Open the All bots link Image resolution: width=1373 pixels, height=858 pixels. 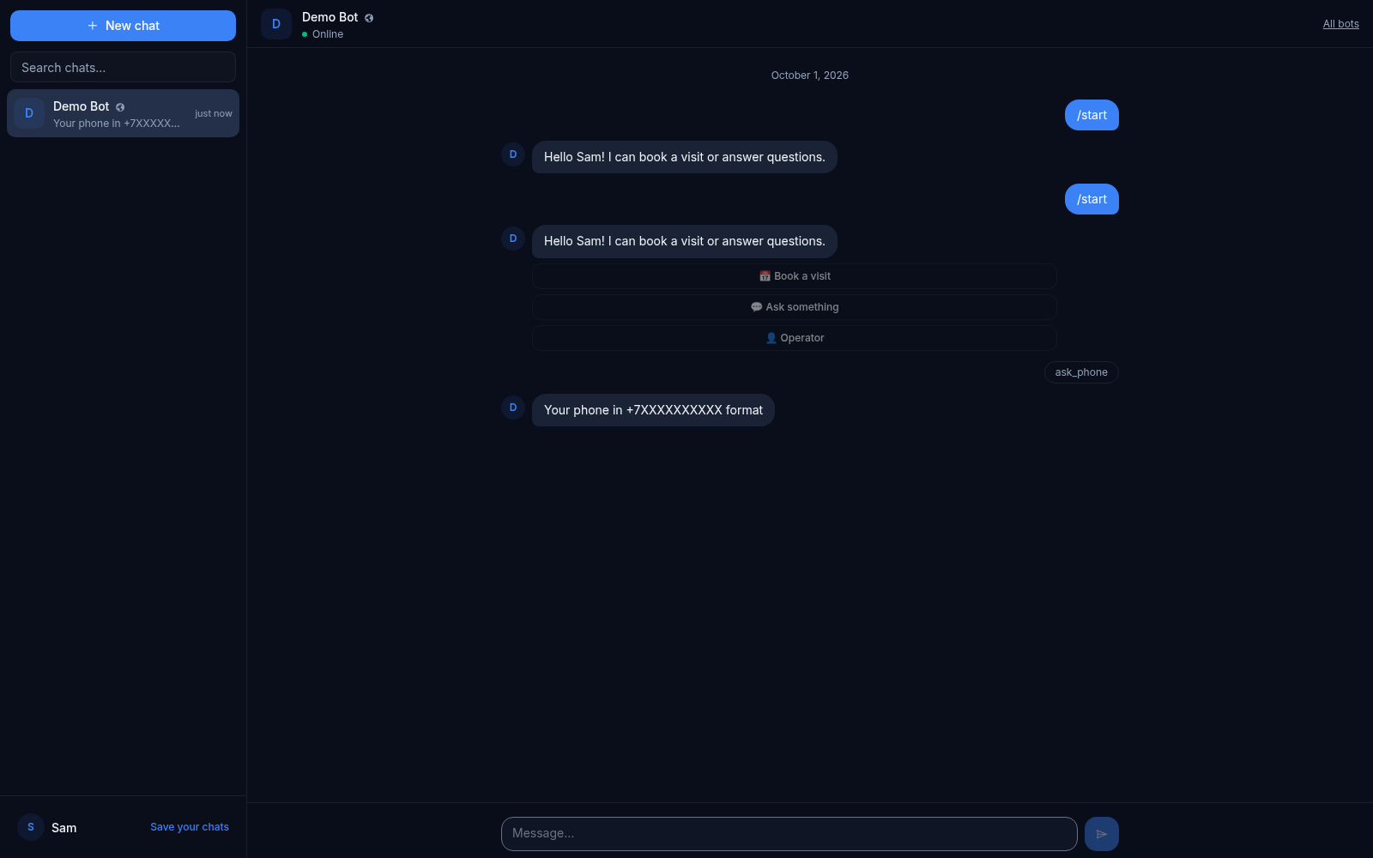(x=1340, y=24)
